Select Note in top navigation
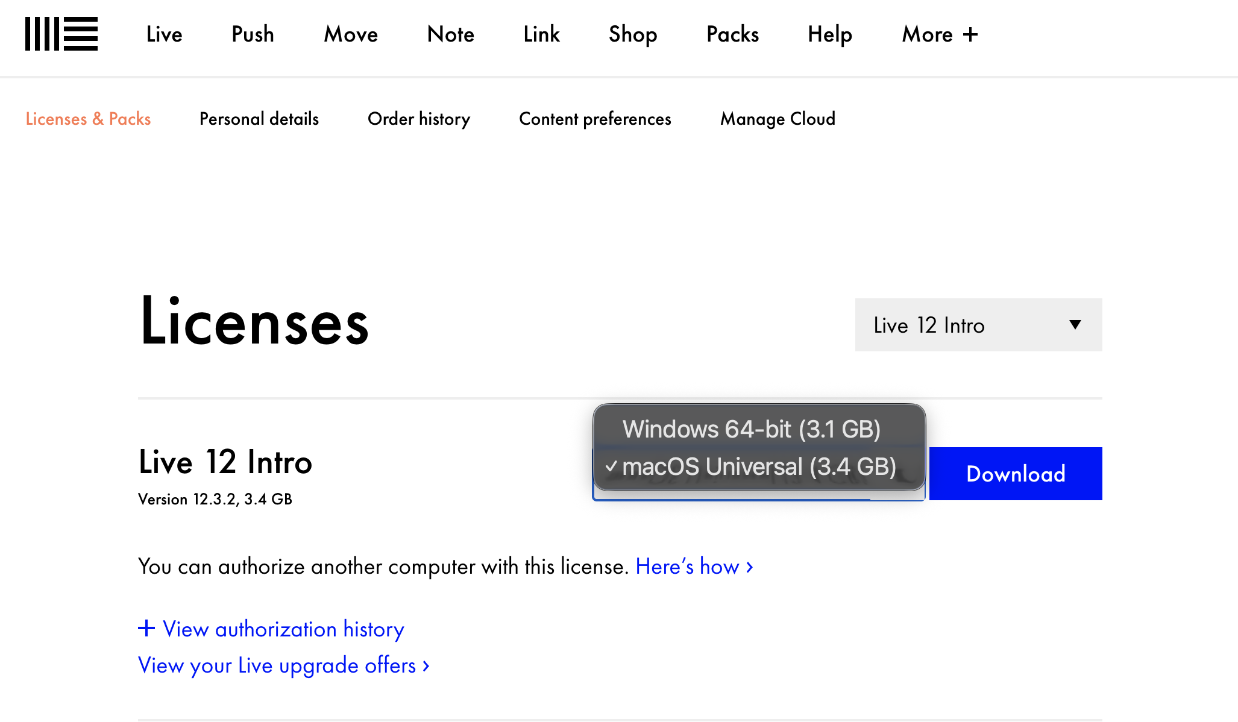Screen dimensions: 1238x722 click(x=450, y=34)
